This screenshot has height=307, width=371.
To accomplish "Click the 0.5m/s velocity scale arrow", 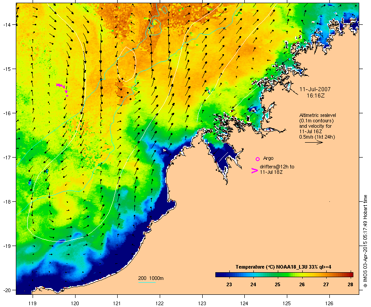I will [314, 142].
